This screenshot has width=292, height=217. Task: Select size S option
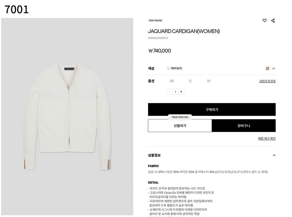190,81
